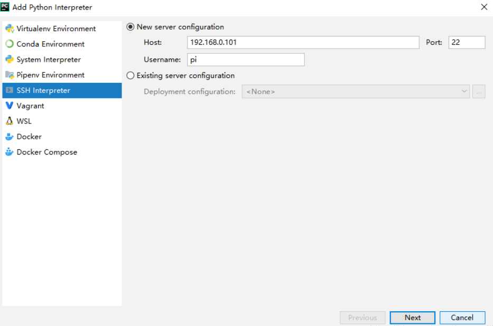The width and height of the screenshot is (493, 326).
Task: Choose WSL in the sidebar list
Action: (x=62, y=121)
